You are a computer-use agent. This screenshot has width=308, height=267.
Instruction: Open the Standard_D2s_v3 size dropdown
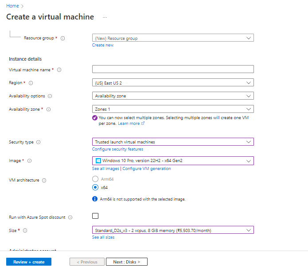point(173,230)
